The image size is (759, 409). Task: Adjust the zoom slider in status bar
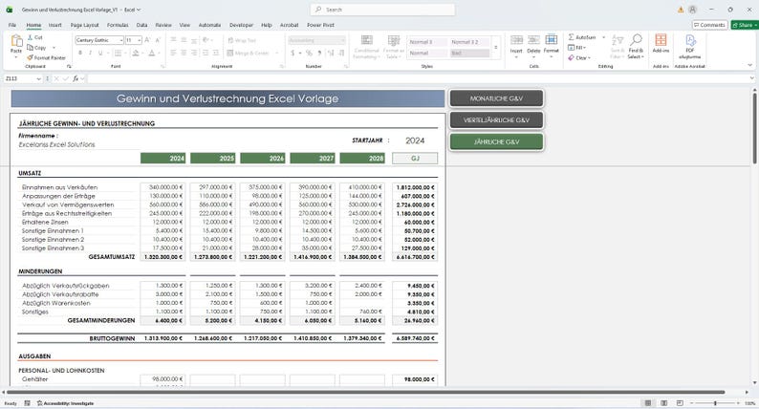pos(715,403)
